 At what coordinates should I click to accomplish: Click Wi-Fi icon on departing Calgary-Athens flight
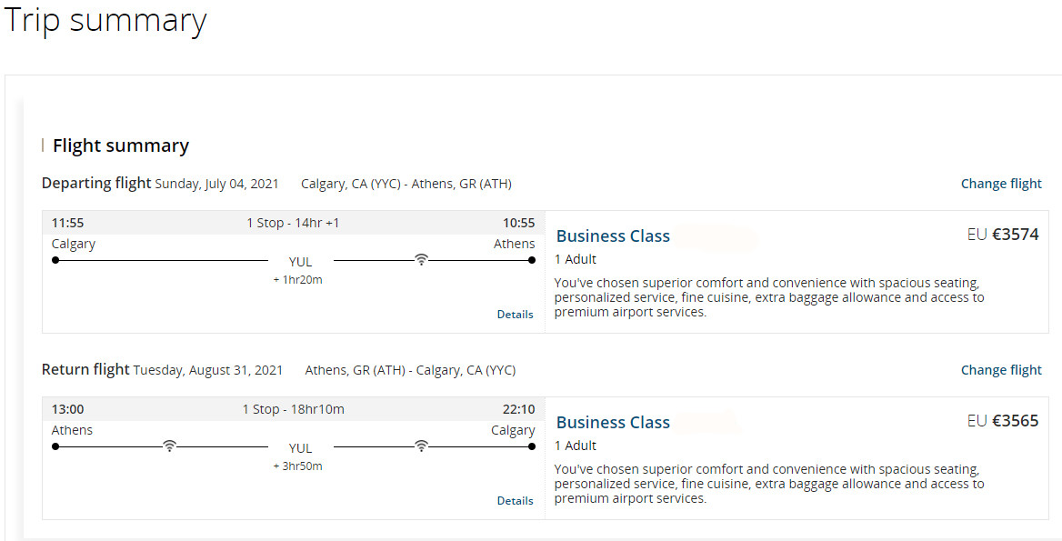click(421, 259)
